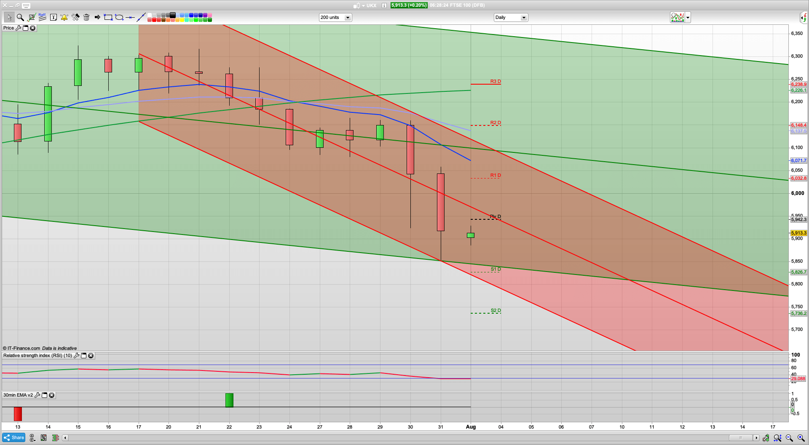
Task: Open RSI indicator wrench settings
Action: [76, 355]
